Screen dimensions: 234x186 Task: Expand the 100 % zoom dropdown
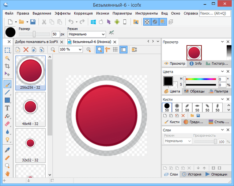pos(80,49)
